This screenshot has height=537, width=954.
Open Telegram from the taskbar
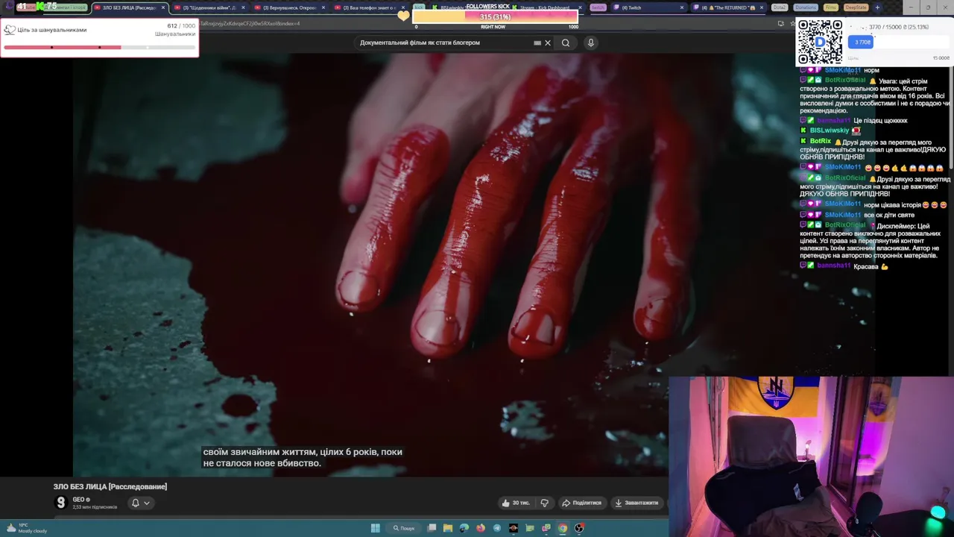(x=497, y=528)
